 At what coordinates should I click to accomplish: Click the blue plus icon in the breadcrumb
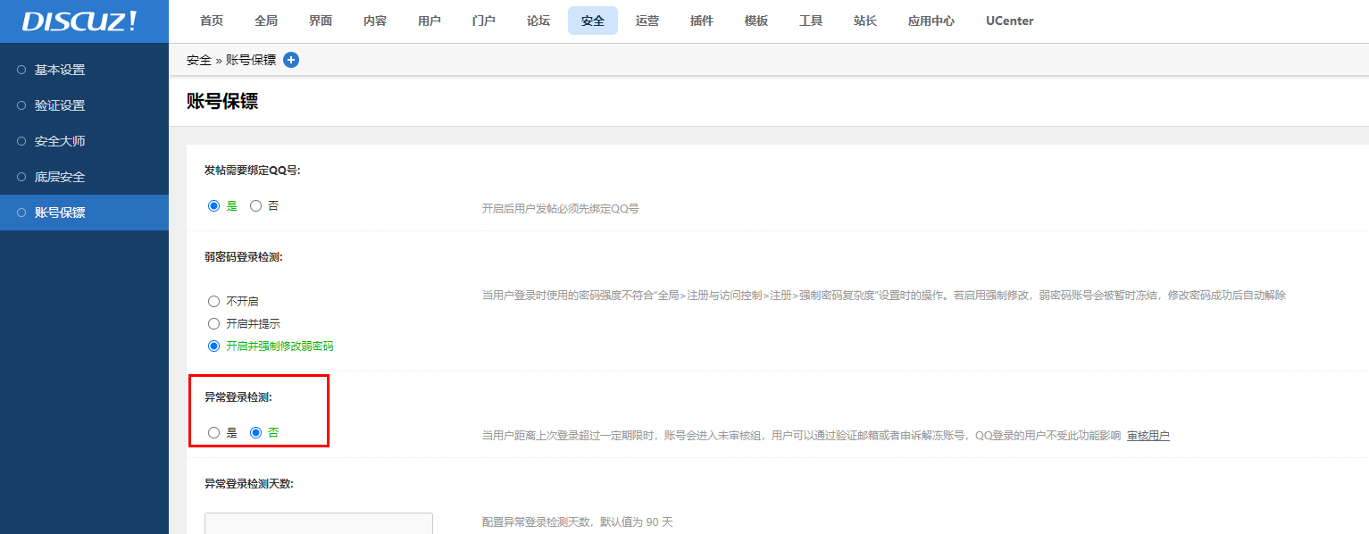pos(291,60)
